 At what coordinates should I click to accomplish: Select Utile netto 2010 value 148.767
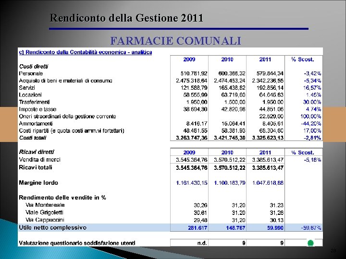click(235, 228)
